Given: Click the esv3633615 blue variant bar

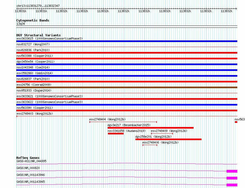Looking at the screenshot, I should (x=127, y=41).
